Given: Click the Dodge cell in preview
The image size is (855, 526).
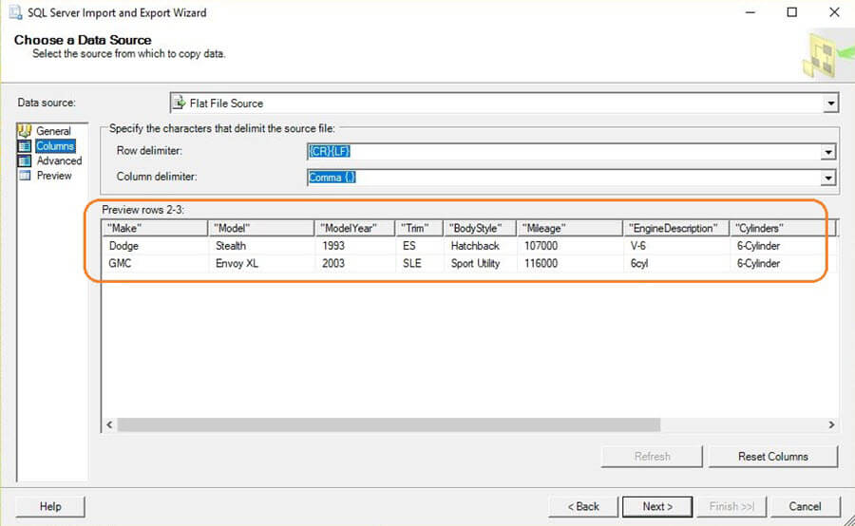Looking at the screenshot, I should (x=124, y=246).
